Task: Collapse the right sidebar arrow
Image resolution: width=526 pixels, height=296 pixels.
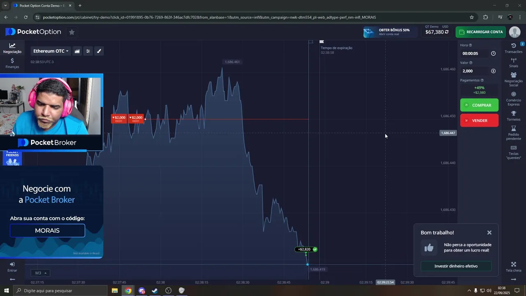Action: pos(514,280)
